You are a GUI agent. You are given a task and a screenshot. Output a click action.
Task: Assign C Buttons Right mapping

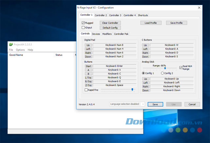pos(145,53)
